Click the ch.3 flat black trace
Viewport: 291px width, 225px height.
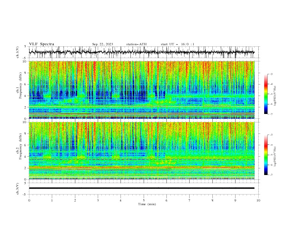pos(141,188)
